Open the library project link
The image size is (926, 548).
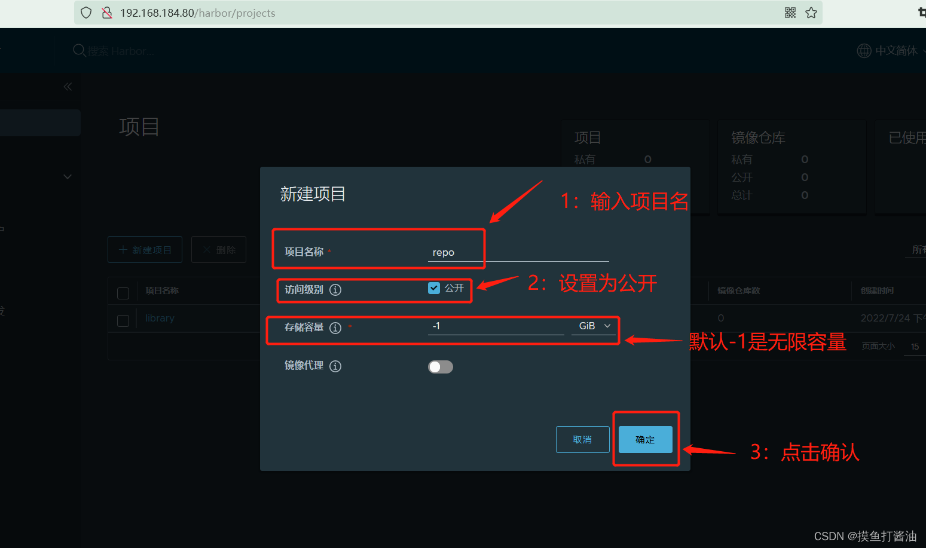point(160,318)
